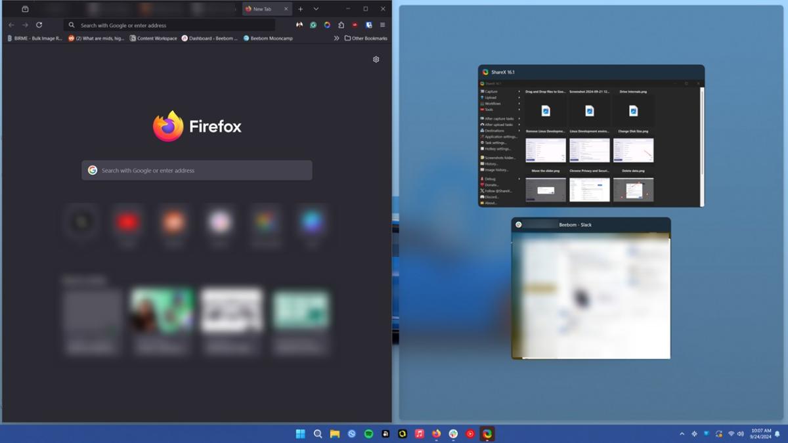Switch to the New Tab tab

point(263,9)
